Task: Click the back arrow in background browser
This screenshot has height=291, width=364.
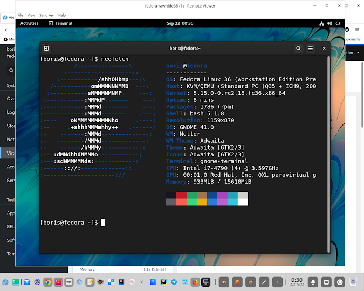Action: (6, 30)
